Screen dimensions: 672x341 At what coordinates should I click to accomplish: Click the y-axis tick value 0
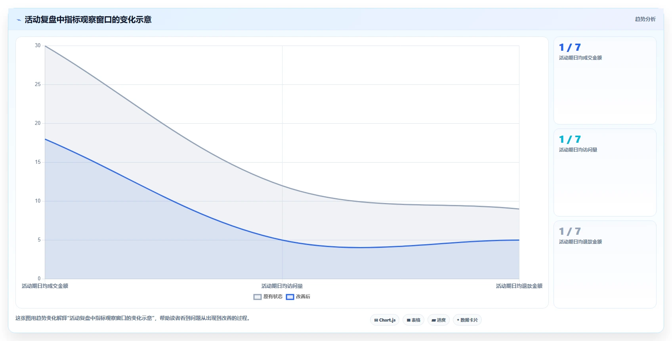click(39, 279)
